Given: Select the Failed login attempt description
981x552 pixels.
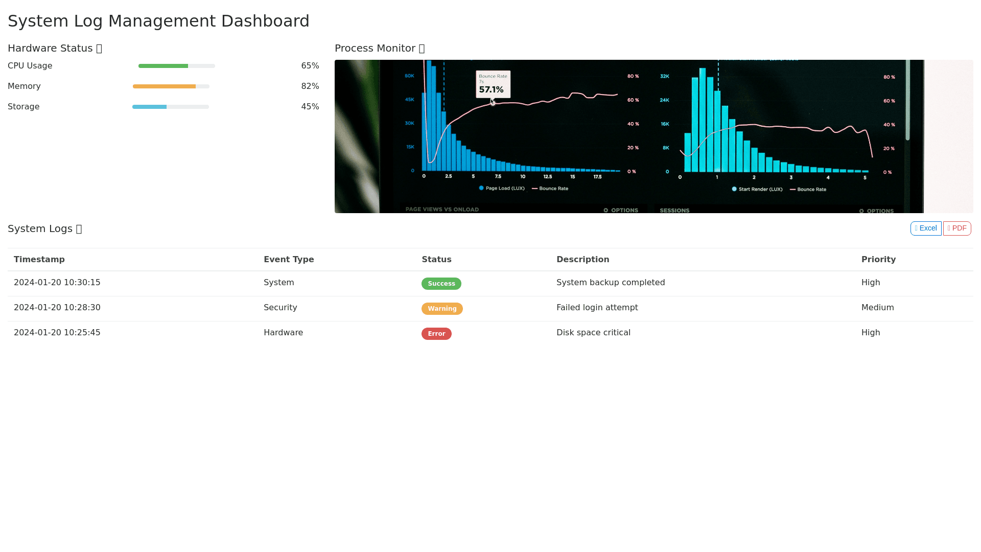Looking at the screenshot, I should (597, 308).
